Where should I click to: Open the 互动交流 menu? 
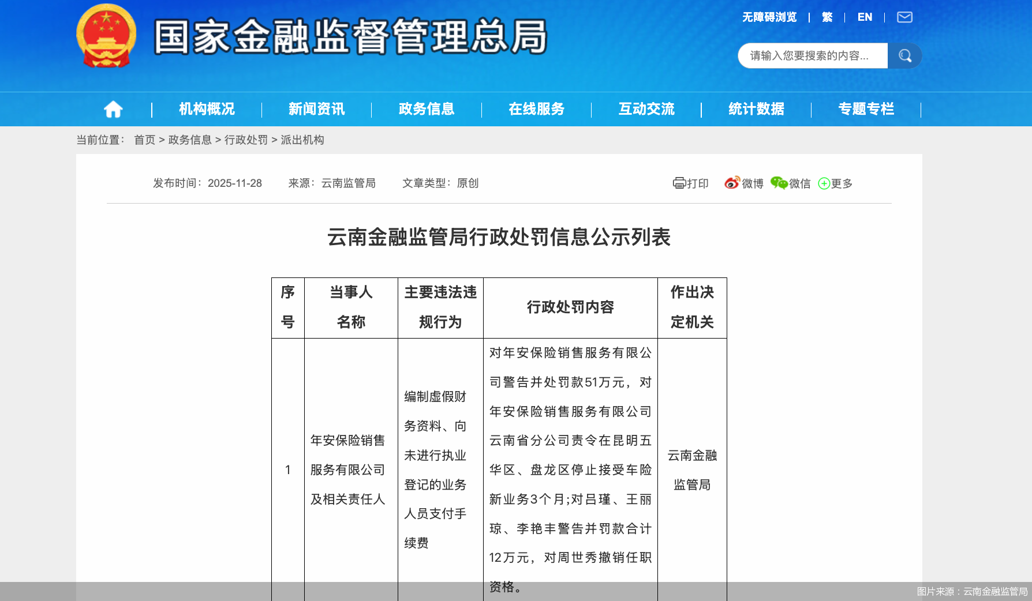[x=646, y=109]
